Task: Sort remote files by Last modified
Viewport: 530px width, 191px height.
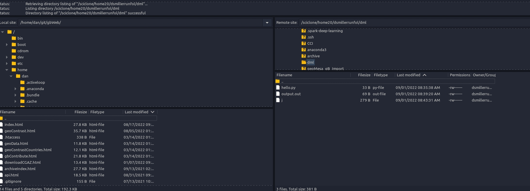Action: point(408,75)
